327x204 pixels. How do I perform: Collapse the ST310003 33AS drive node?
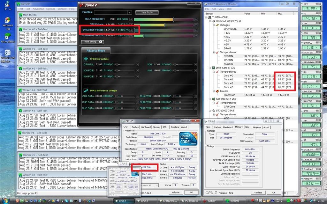click(x=210, y=111)
